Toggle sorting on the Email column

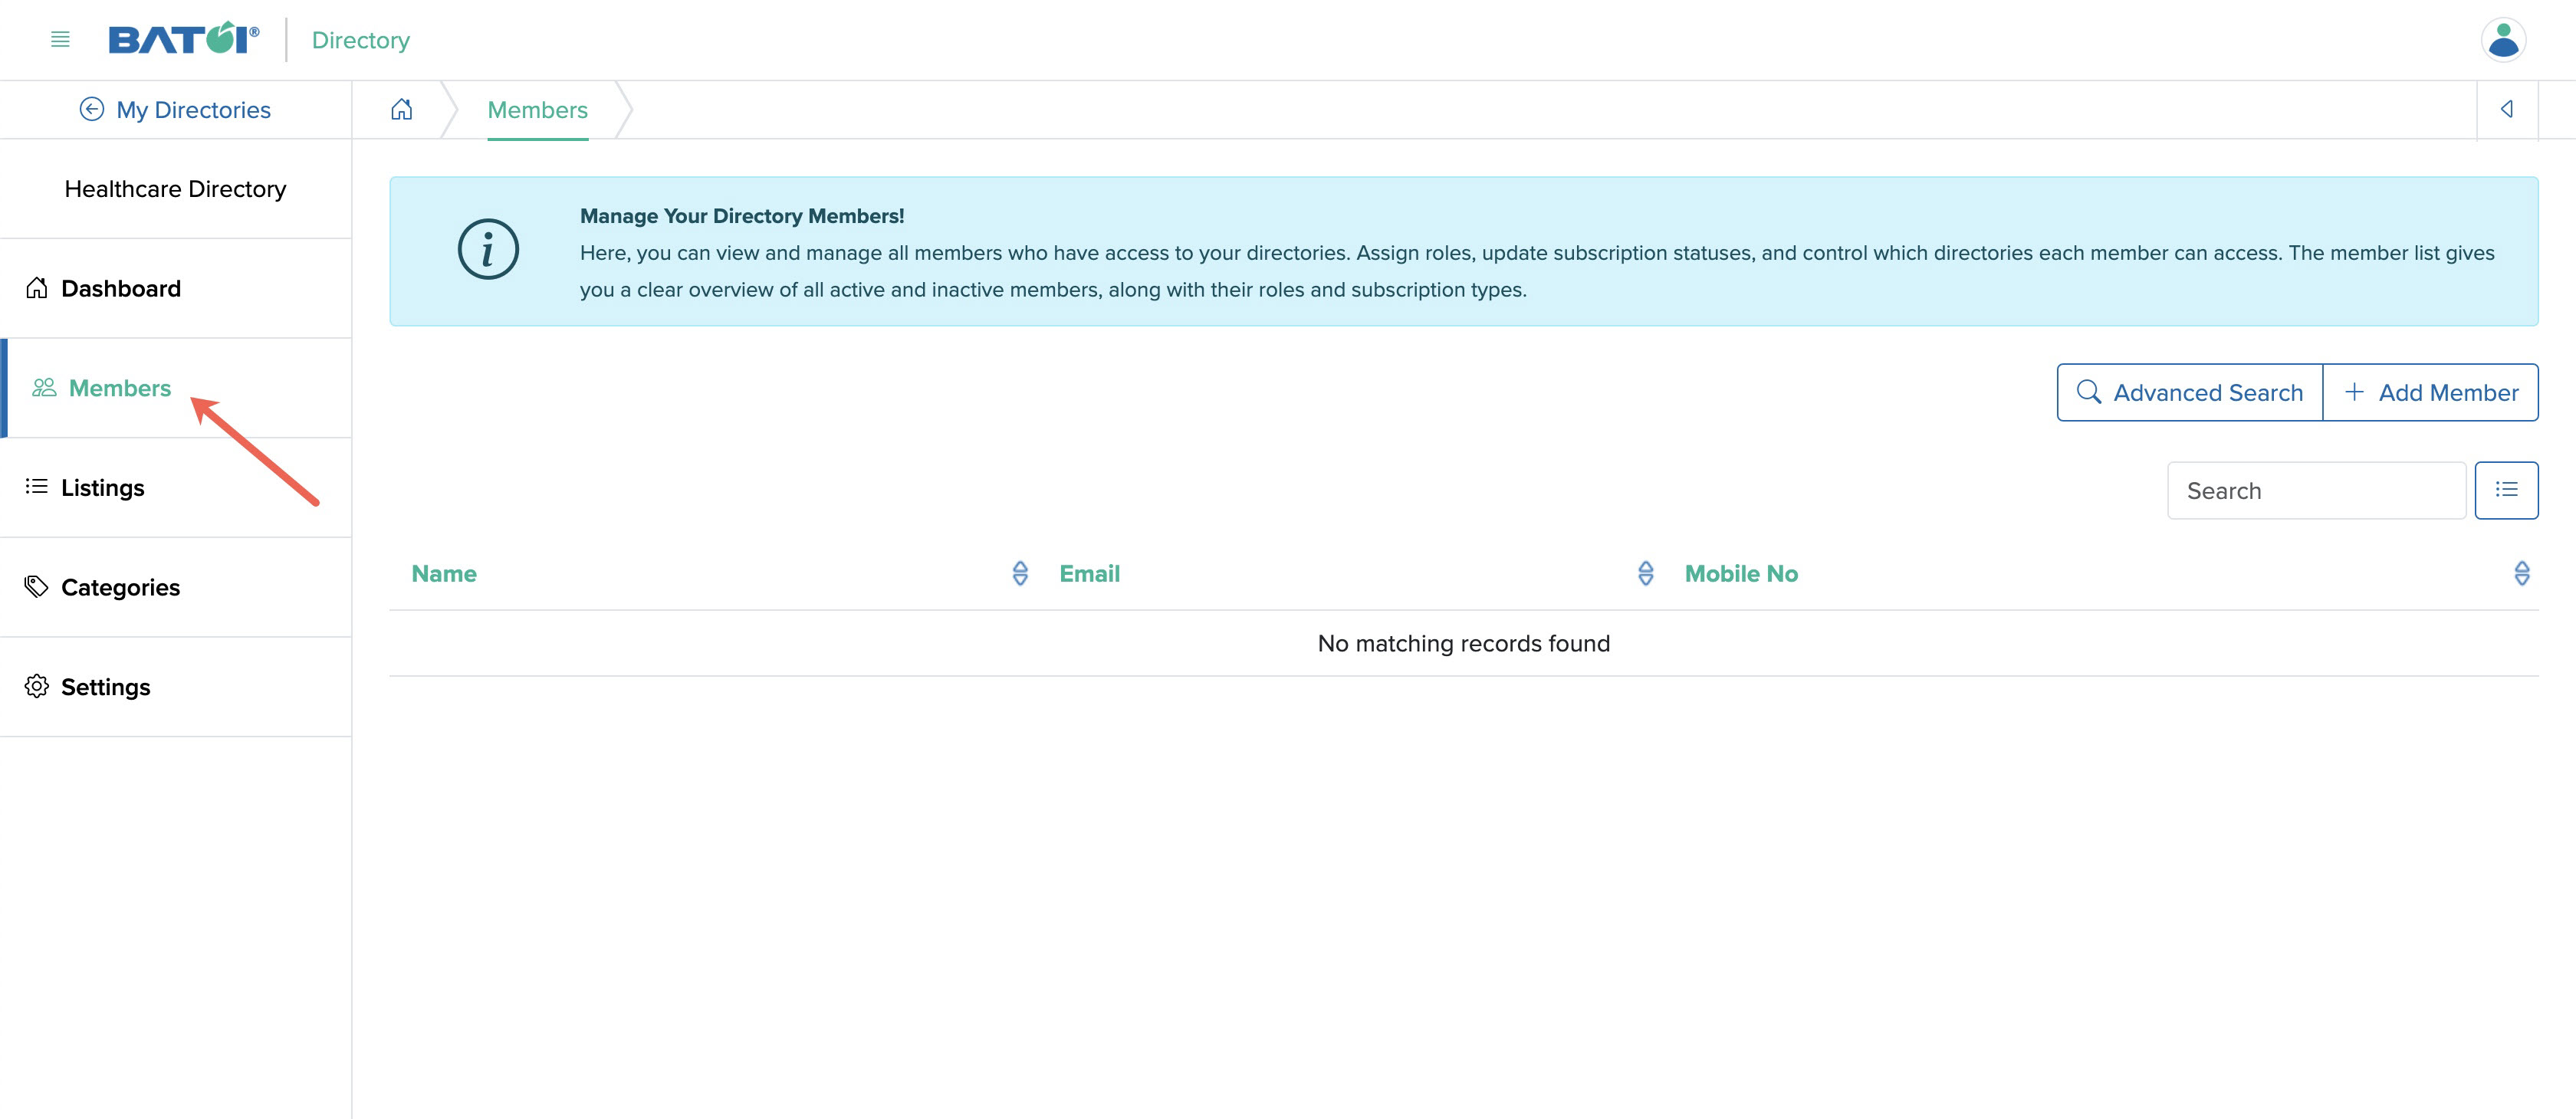[1645, 573]
